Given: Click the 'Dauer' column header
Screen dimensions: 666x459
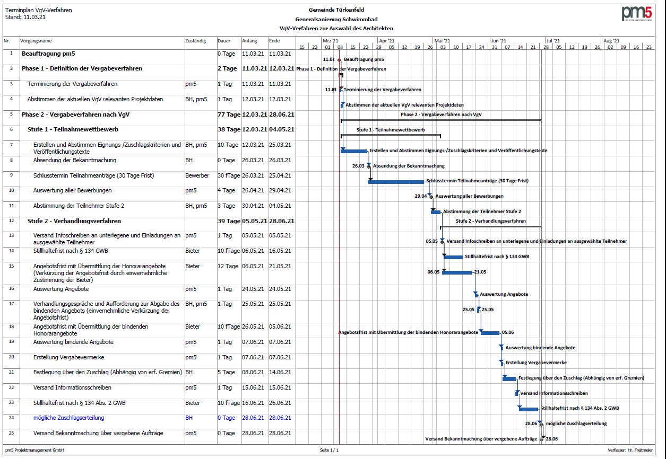Looking at the screenshot, I should pos(224,41).
